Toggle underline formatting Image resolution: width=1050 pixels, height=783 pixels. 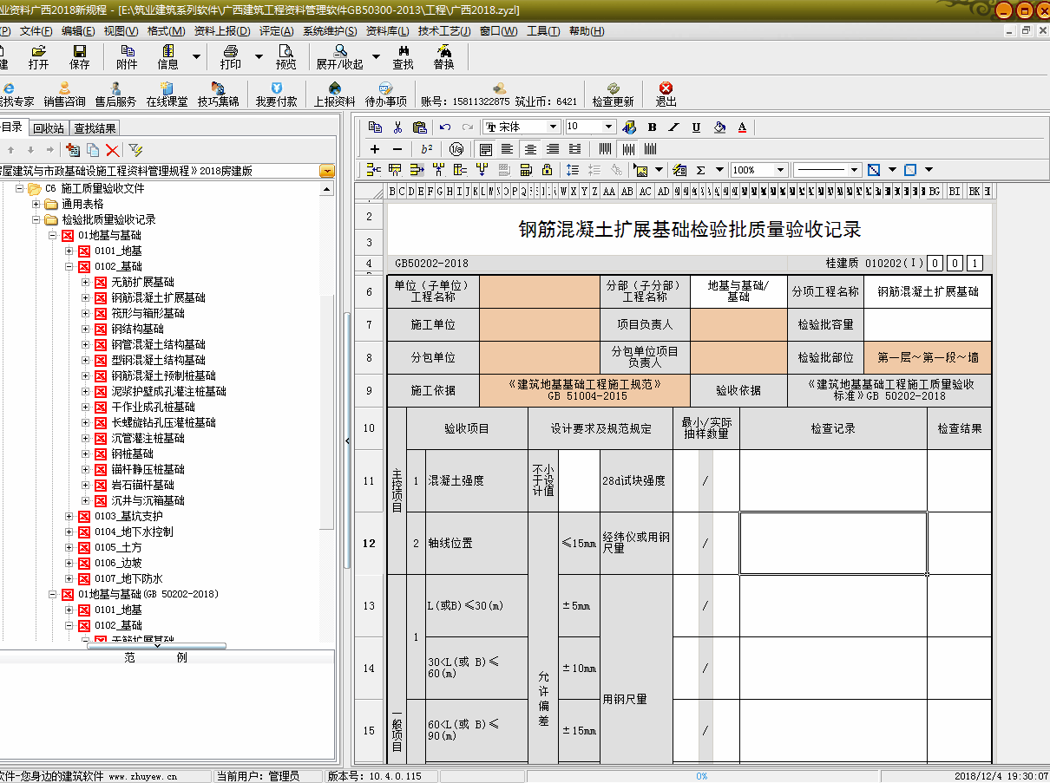(696, 127)
